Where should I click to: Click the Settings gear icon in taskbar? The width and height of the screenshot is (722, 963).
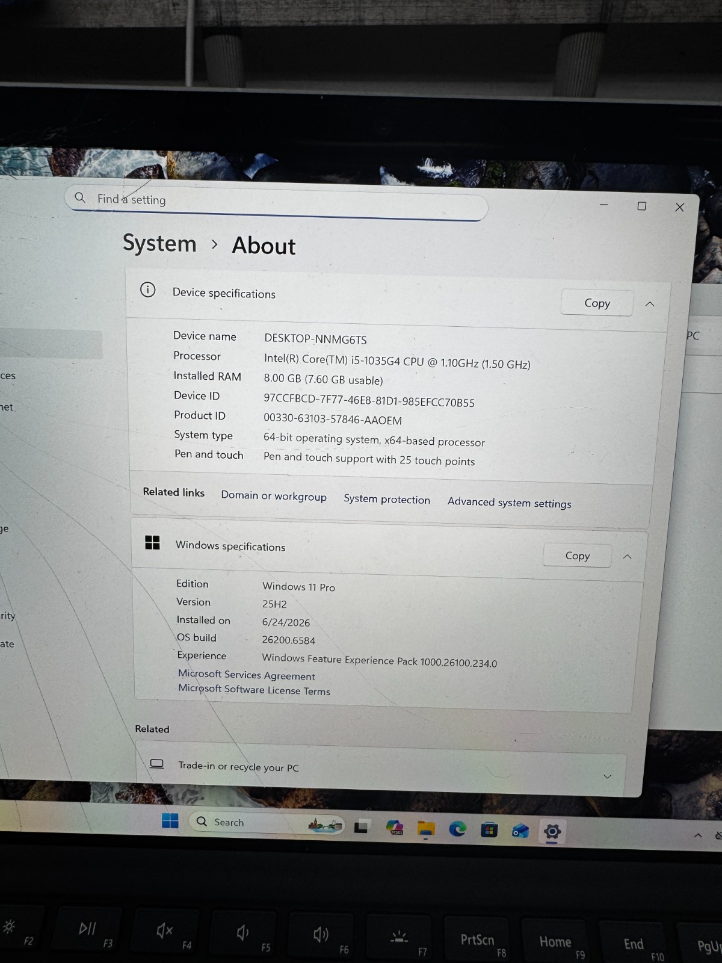[552, 832]
